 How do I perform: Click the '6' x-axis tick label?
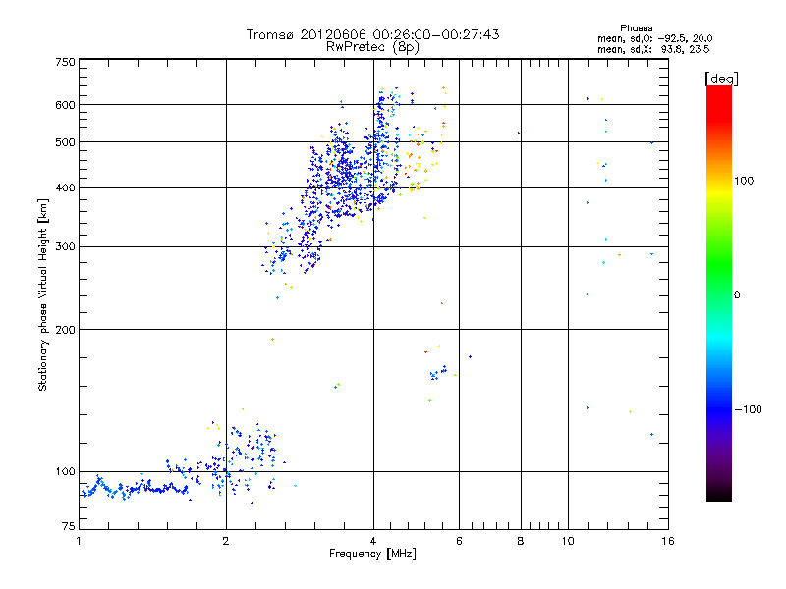[459, 541]
